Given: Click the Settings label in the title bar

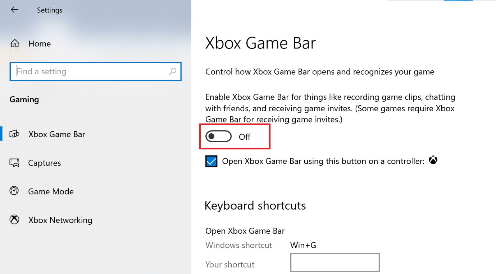Looking at the screenshot, I should pos(49,10).
